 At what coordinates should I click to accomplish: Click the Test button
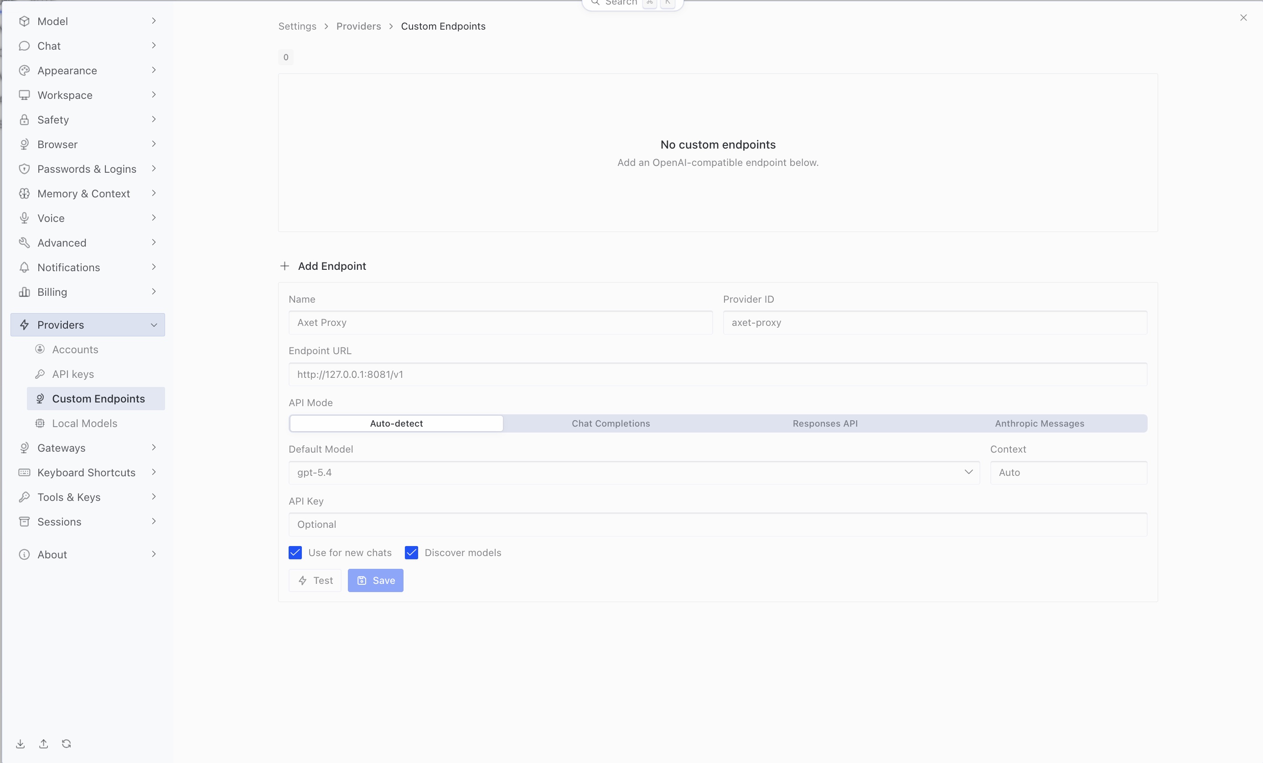click(x=315, y=580)
